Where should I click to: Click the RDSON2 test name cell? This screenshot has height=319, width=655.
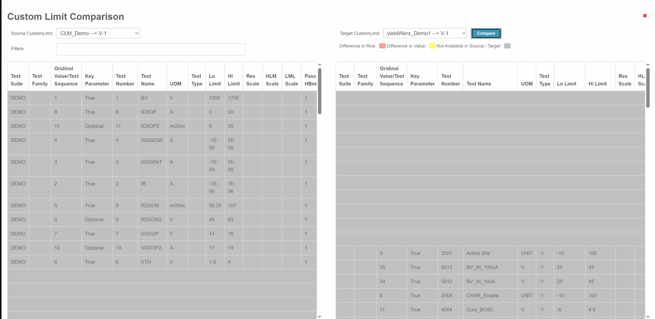pyautogui.click(x=151, y=220)
